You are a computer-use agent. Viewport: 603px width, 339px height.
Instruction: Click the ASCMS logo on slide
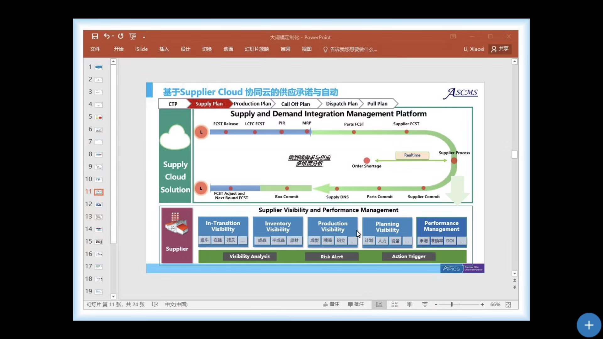pos(460,93)
